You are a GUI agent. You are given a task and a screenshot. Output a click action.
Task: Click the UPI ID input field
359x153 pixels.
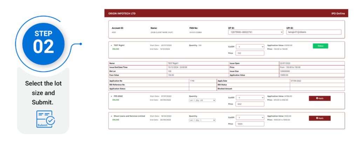pyautogui.click(x=314, y=32)
